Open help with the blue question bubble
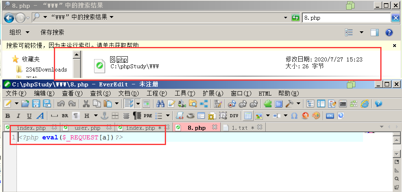Image resolution: width=402 pixels, height=192 pixels. (x=378, y=103)
